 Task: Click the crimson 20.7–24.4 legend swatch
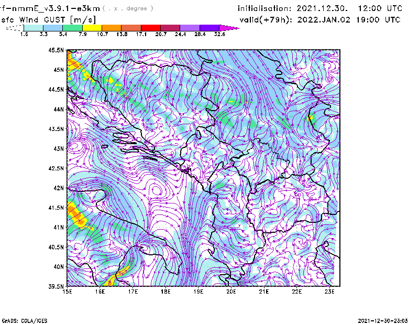tap(170, 28)
